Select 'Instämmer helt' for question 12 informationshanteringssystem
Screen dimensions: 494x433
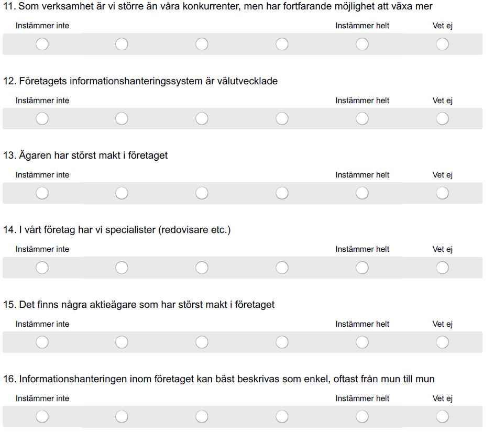tap(362, 119)
